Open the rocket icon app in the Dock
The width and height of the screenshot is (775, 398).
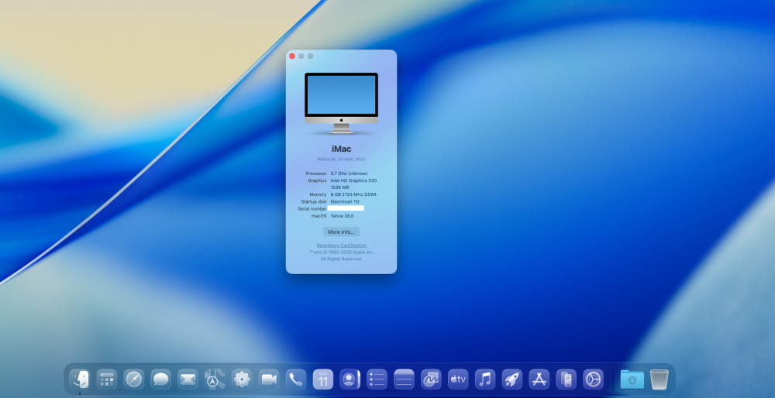(x=512, y=379)
